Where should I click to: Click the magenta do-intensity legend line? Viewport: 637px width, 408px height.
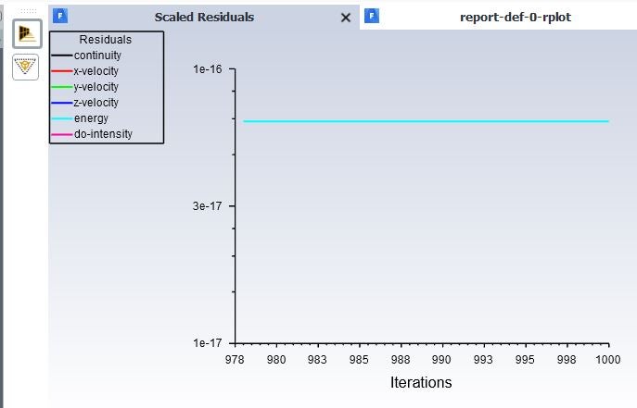[x=62, y=134]
